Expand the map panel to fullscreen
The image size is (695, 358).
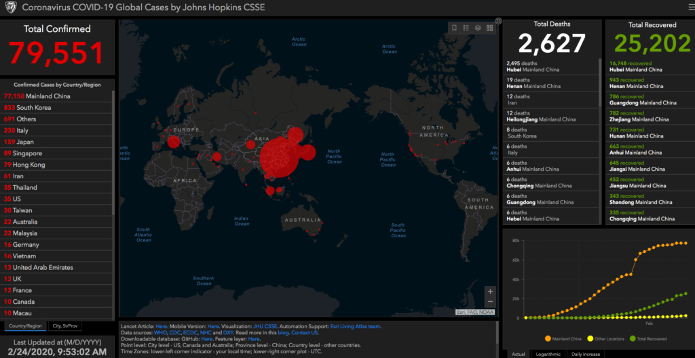click(498, 20)
